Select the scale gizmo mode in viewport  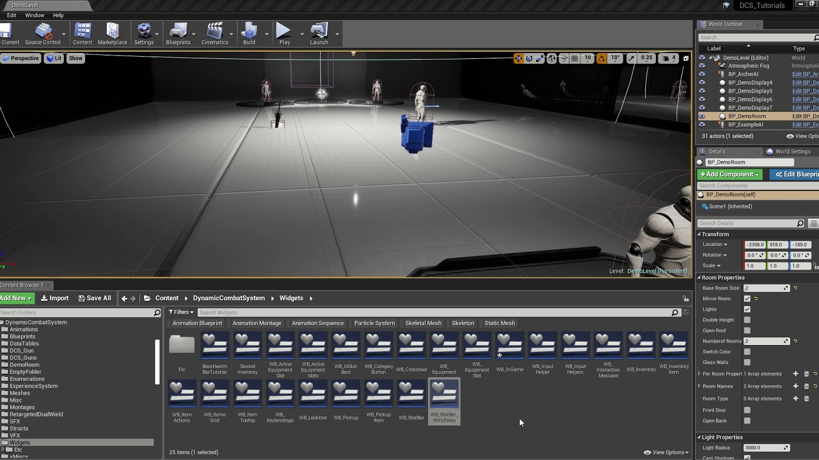[539, 58]
